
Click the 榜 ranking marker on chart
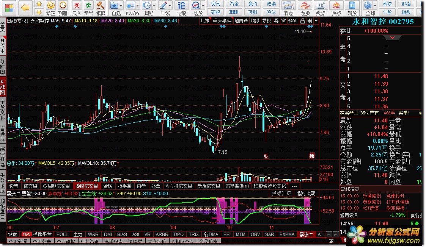click(x=311, y=156)
